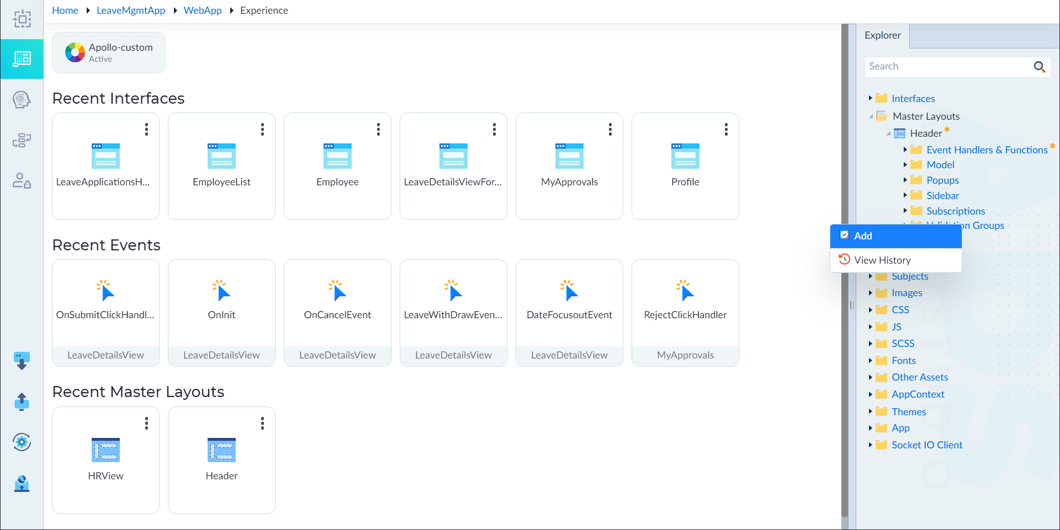The image size is (1060, 530).
Task: Open the three-dot menu on Profile card
Action: coord(726,130)
